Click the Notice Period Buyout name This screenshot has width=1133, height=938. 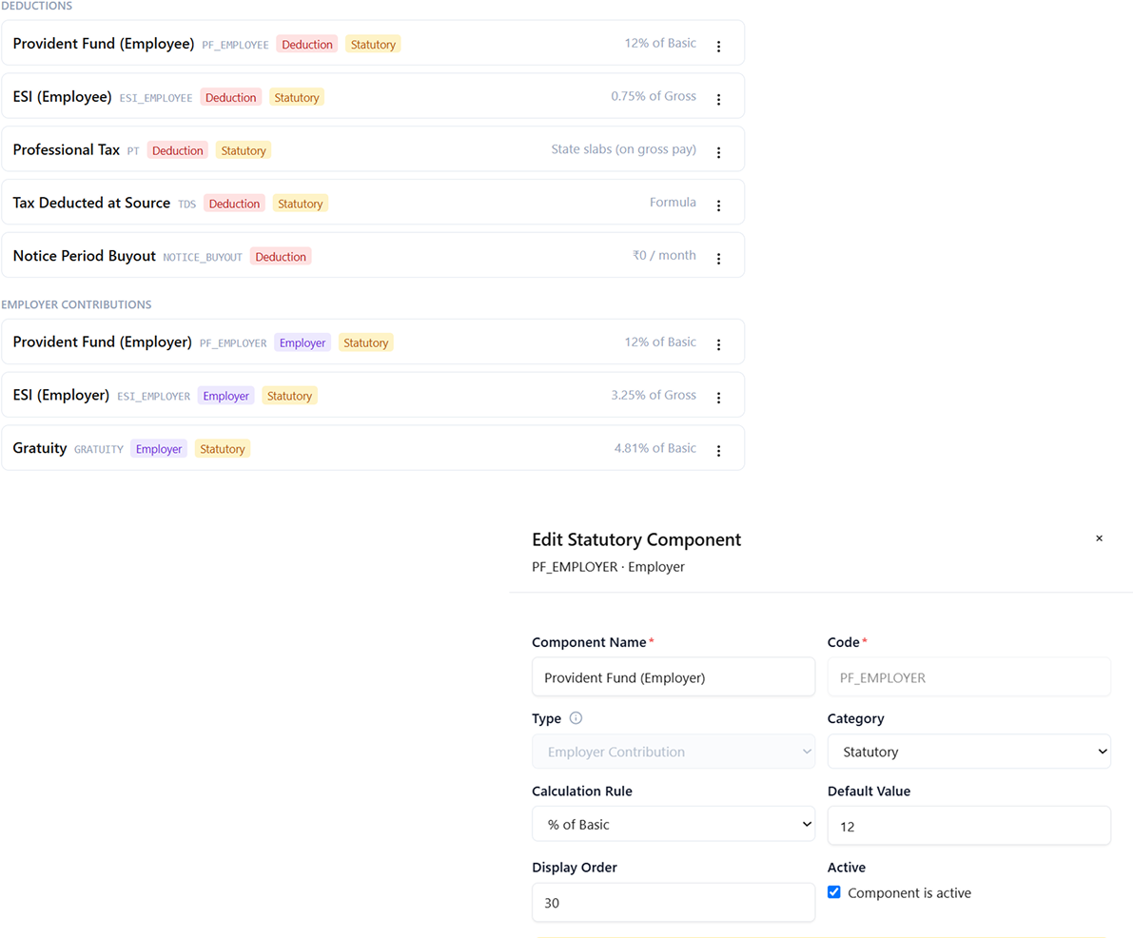click(x=85, y=256)
